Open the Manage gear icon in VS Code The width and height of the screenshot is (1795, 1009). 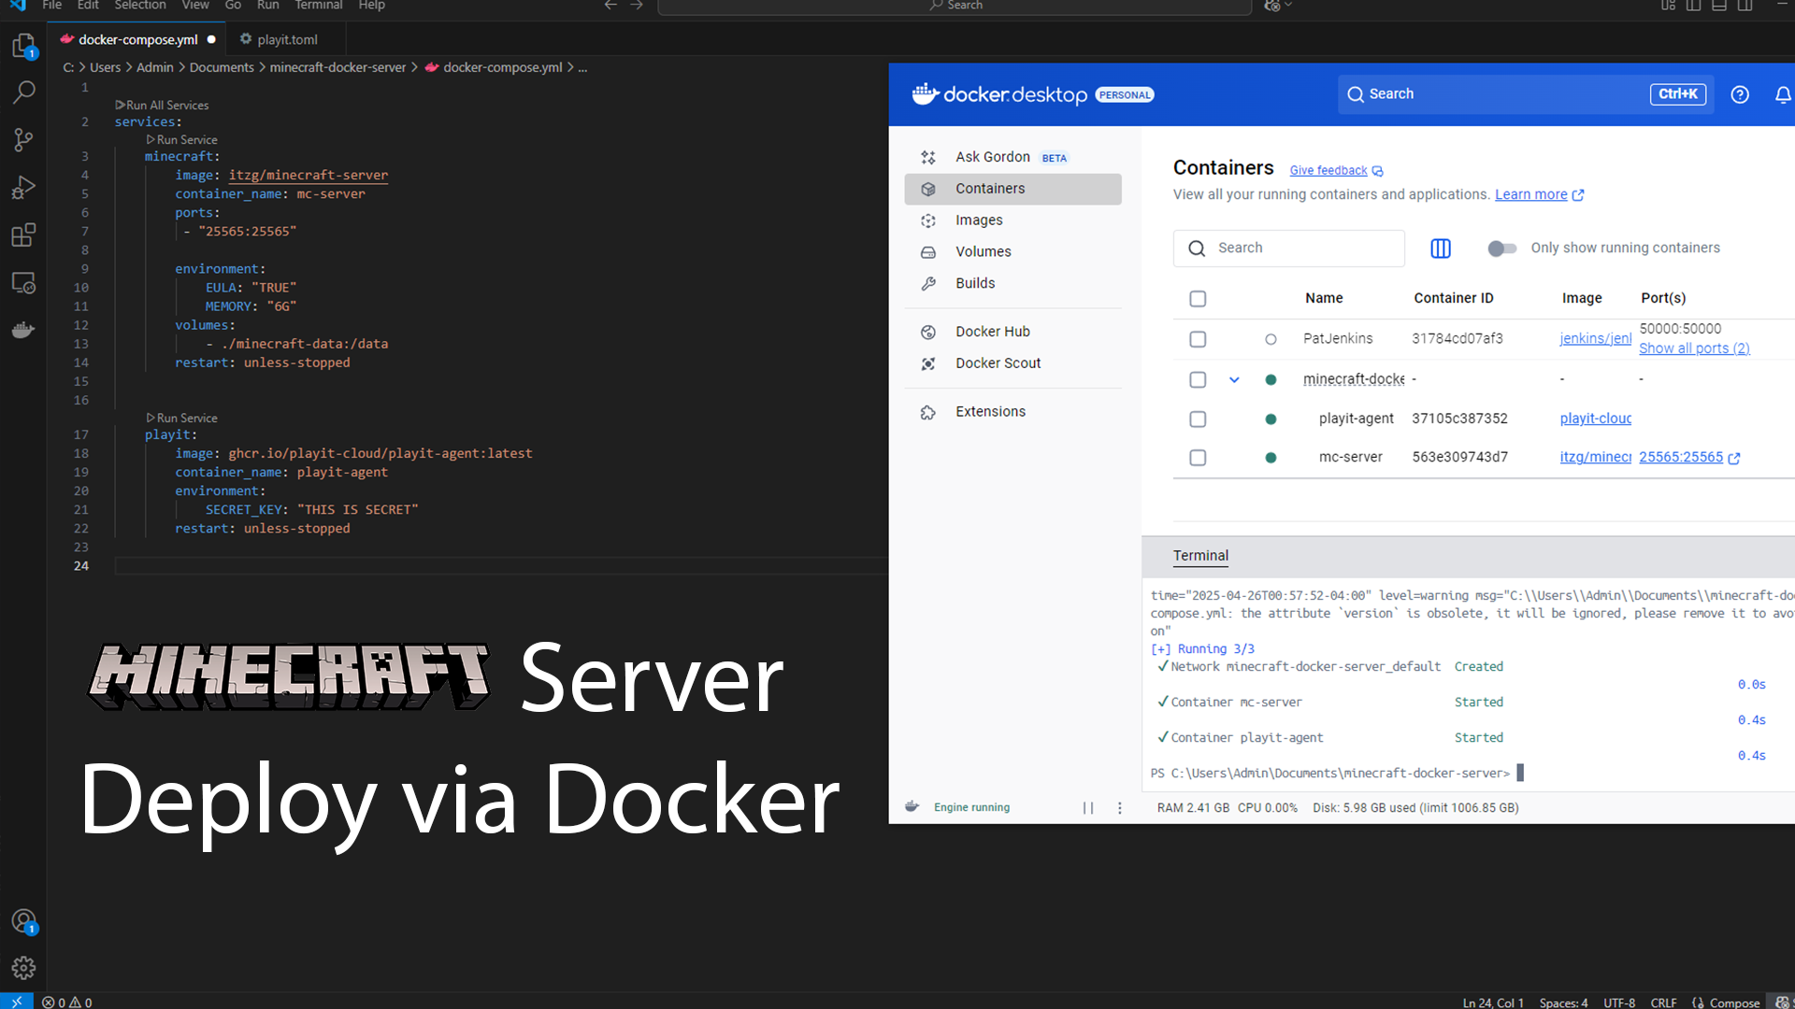23,968
